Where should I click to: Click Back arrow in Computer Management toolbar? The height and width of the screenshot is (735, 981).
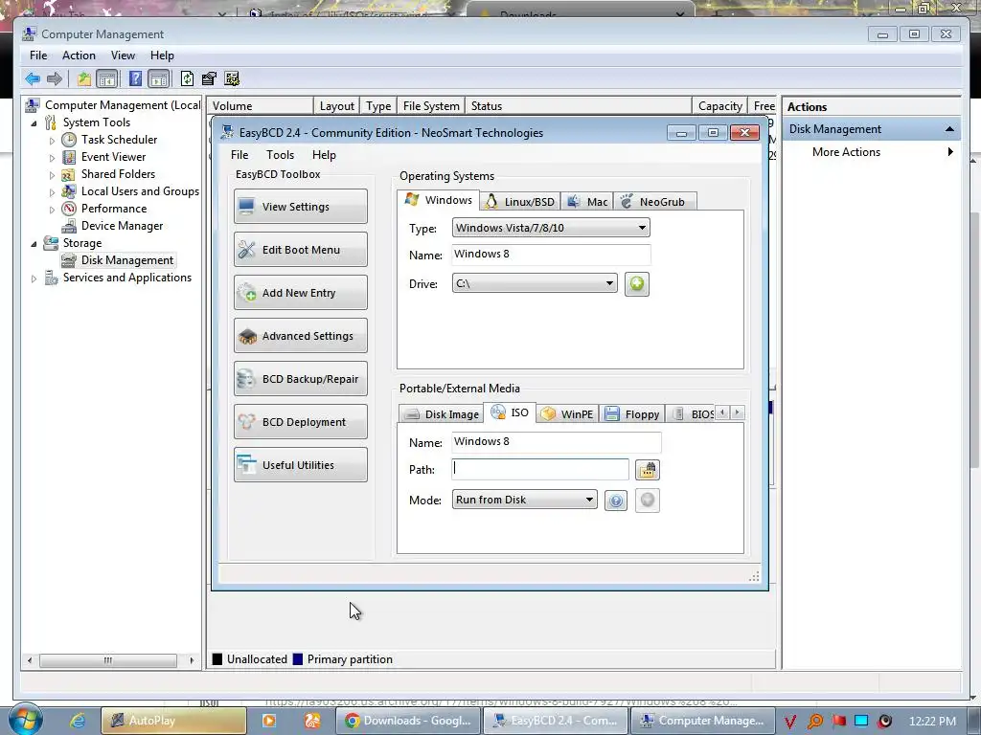point(33,78)
